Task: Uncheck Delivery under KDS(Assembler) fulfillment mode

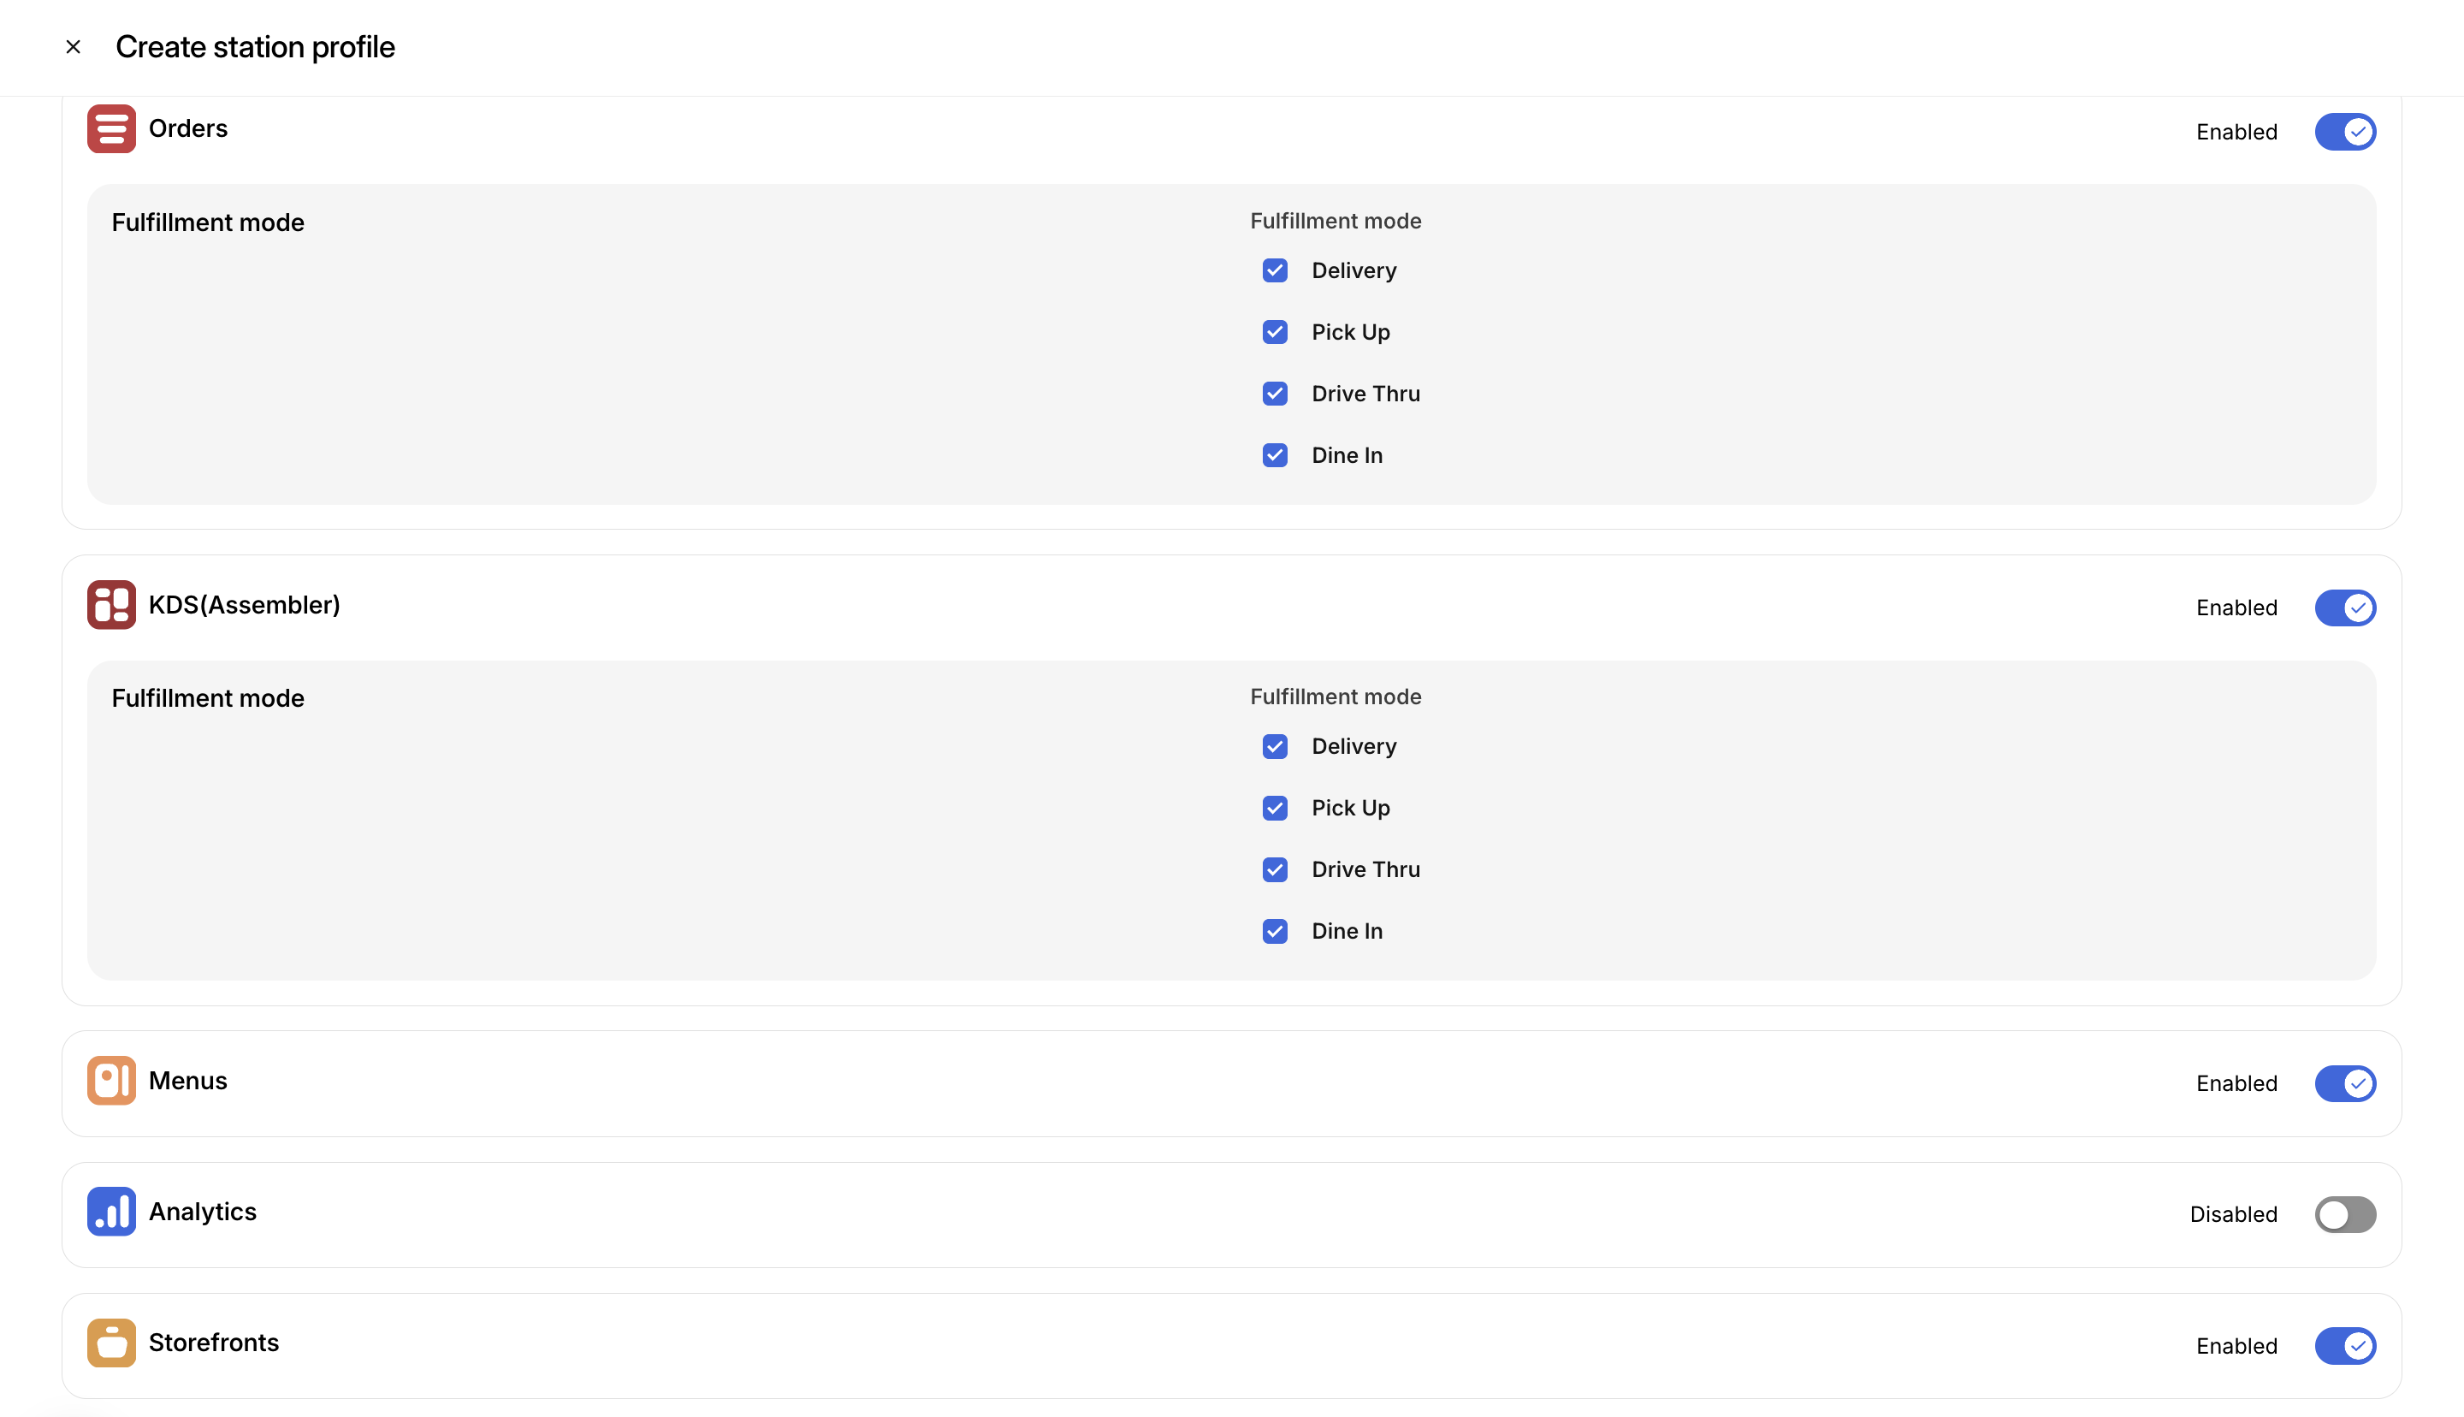Action: (x=1274, y=746)
